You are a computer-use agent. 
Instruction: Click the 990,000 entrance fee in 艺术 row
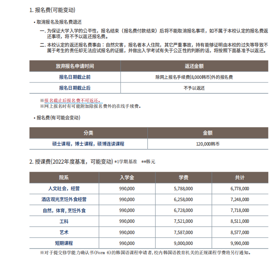coord(127,232)
